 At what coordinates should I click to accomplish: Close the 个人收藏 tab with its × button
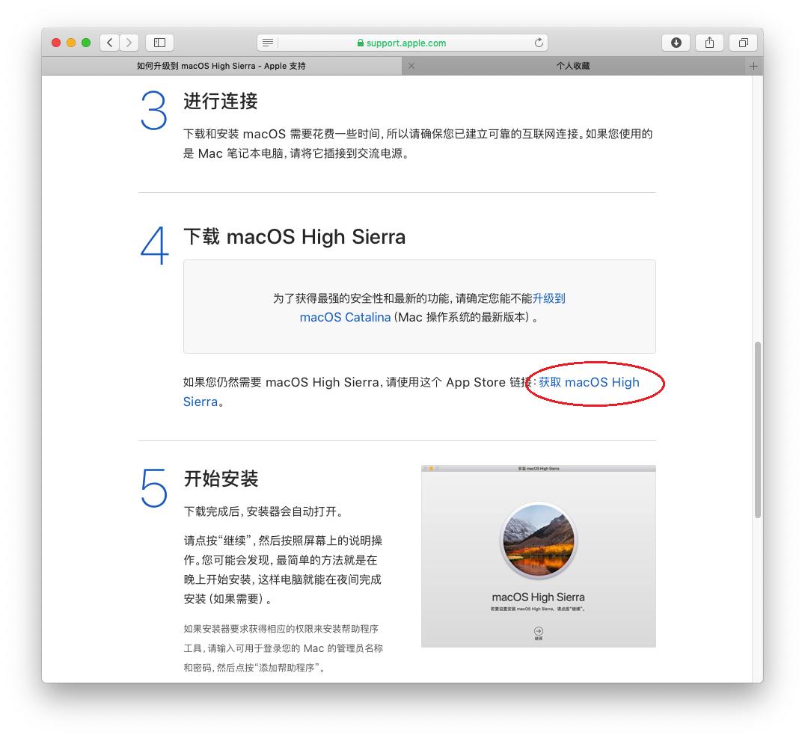(x=411, y=66)
